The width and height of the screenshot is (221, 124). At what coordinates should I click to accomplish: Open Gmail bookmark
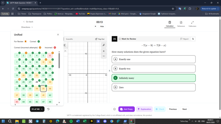click(112, 14)
